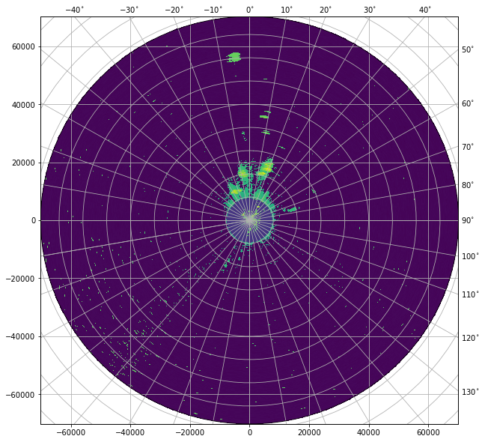
Task: Click x-axis tick label −60000
Action: 72,432
